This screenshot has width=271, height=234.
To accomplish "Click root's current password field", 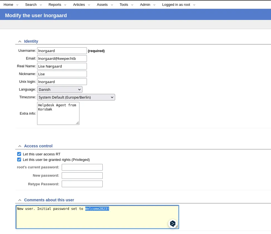I will 82,167.
